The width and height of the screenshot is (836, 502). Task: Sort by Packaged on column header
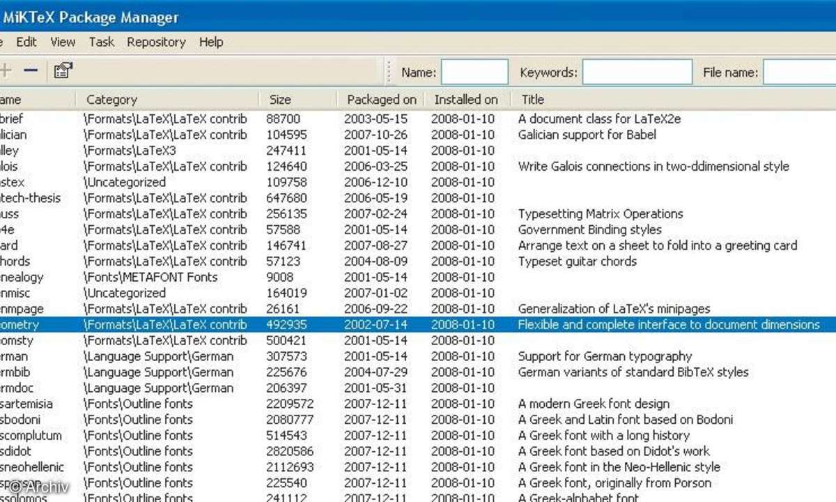(x=380, y=100)
